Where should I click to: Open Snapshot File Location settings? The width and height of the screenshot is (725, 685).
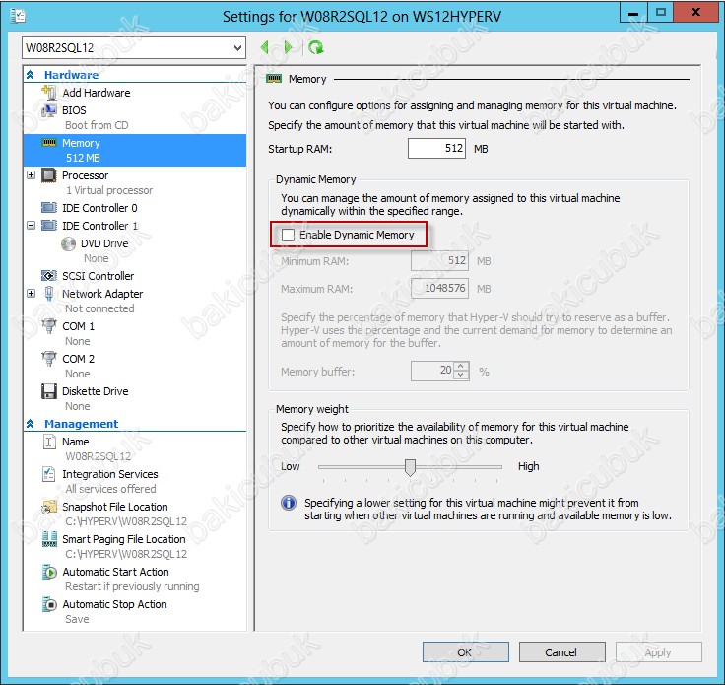tap(115, 507)
